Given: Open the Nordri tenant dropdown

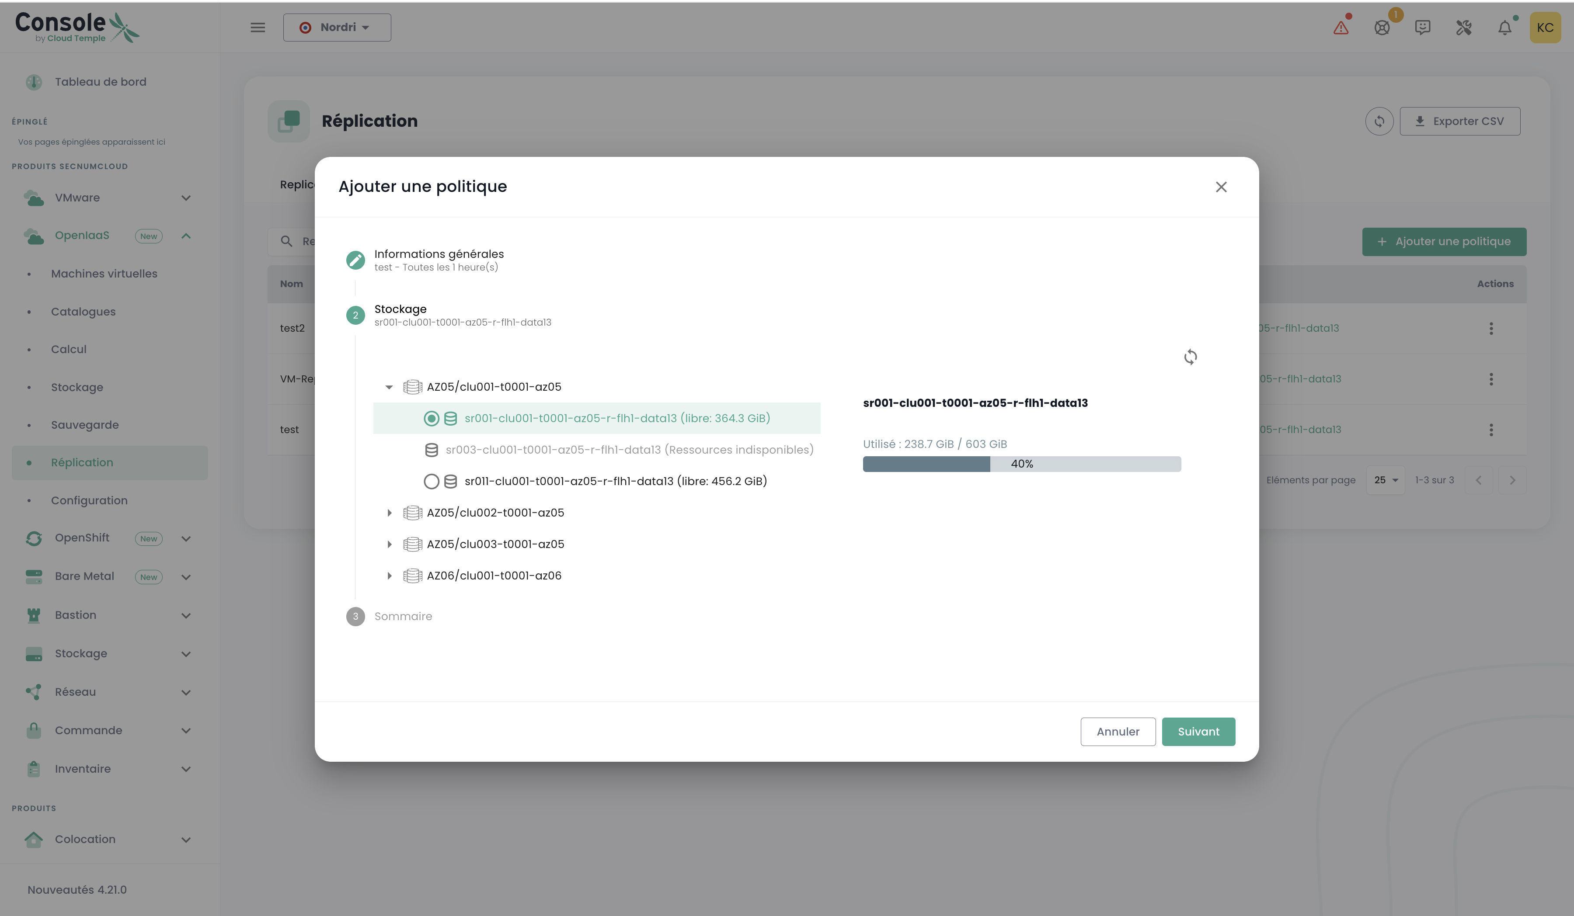Looking at the screenshot, I should coord(337,28).
